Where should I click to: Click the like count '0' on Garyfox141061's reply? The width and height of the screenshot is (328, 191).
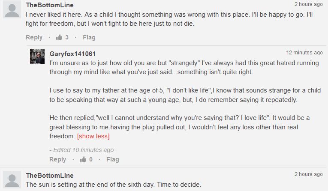pyautogui.click(x=90, y=159)
